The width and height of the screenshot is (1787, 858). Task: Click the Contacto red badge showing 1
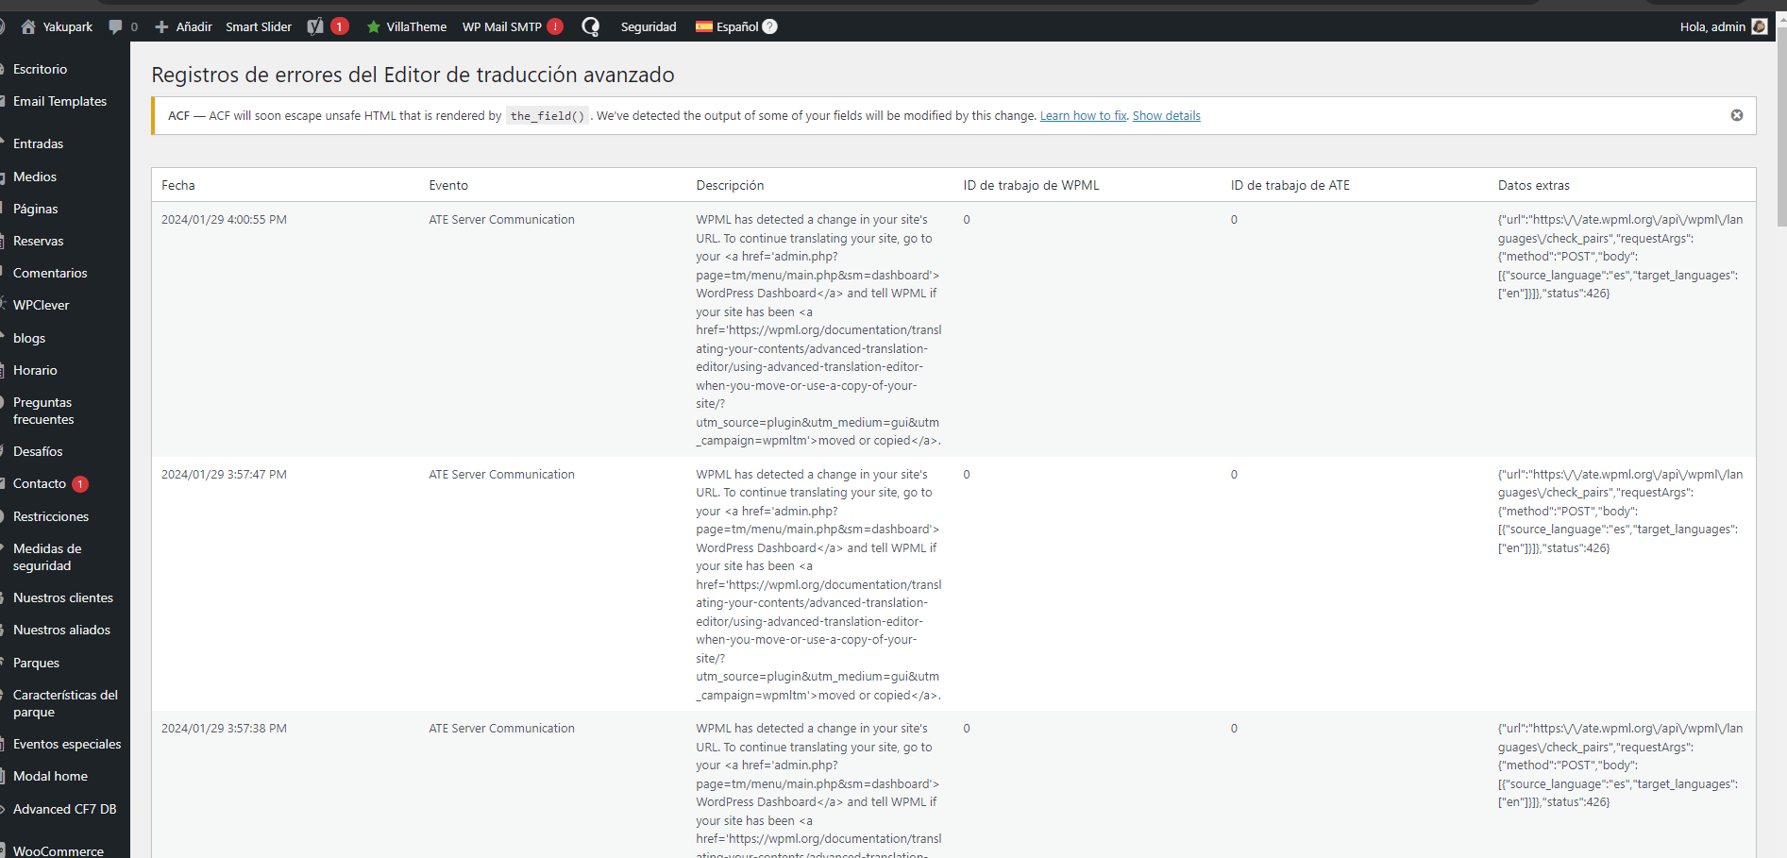coord(80,484)
